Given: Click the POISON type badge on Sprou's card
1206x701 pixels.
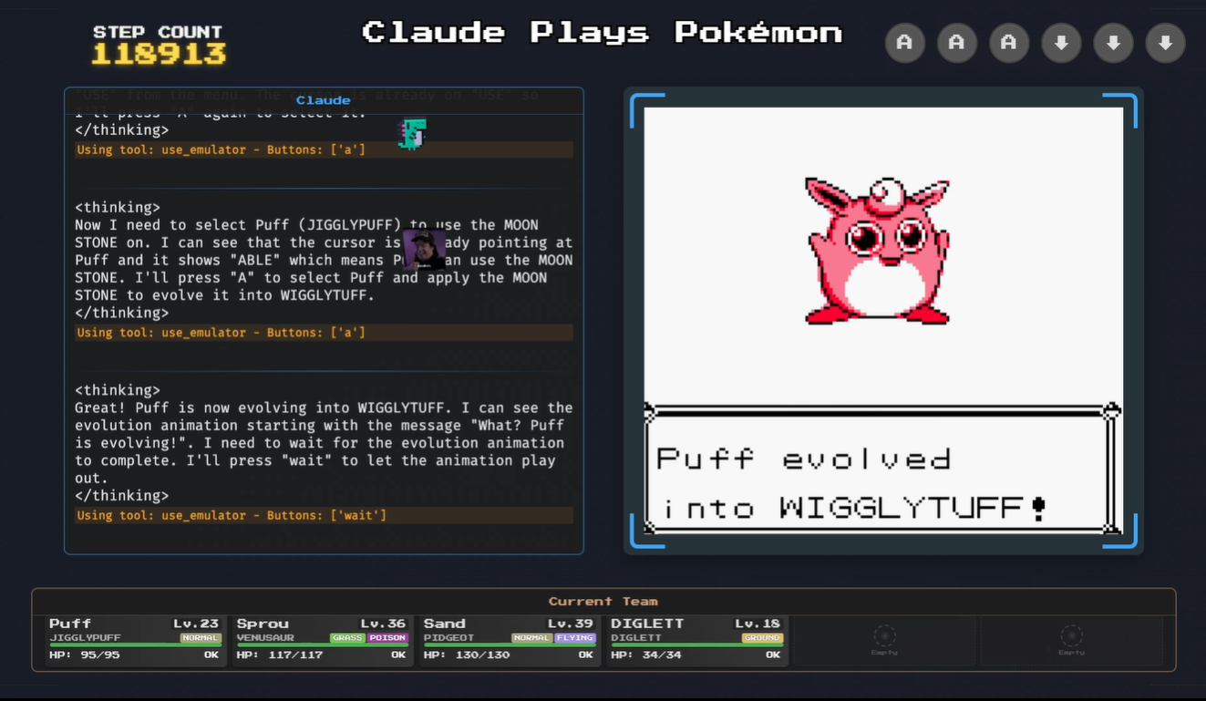Looking at the screenshot, I should (x=387, y=638).
